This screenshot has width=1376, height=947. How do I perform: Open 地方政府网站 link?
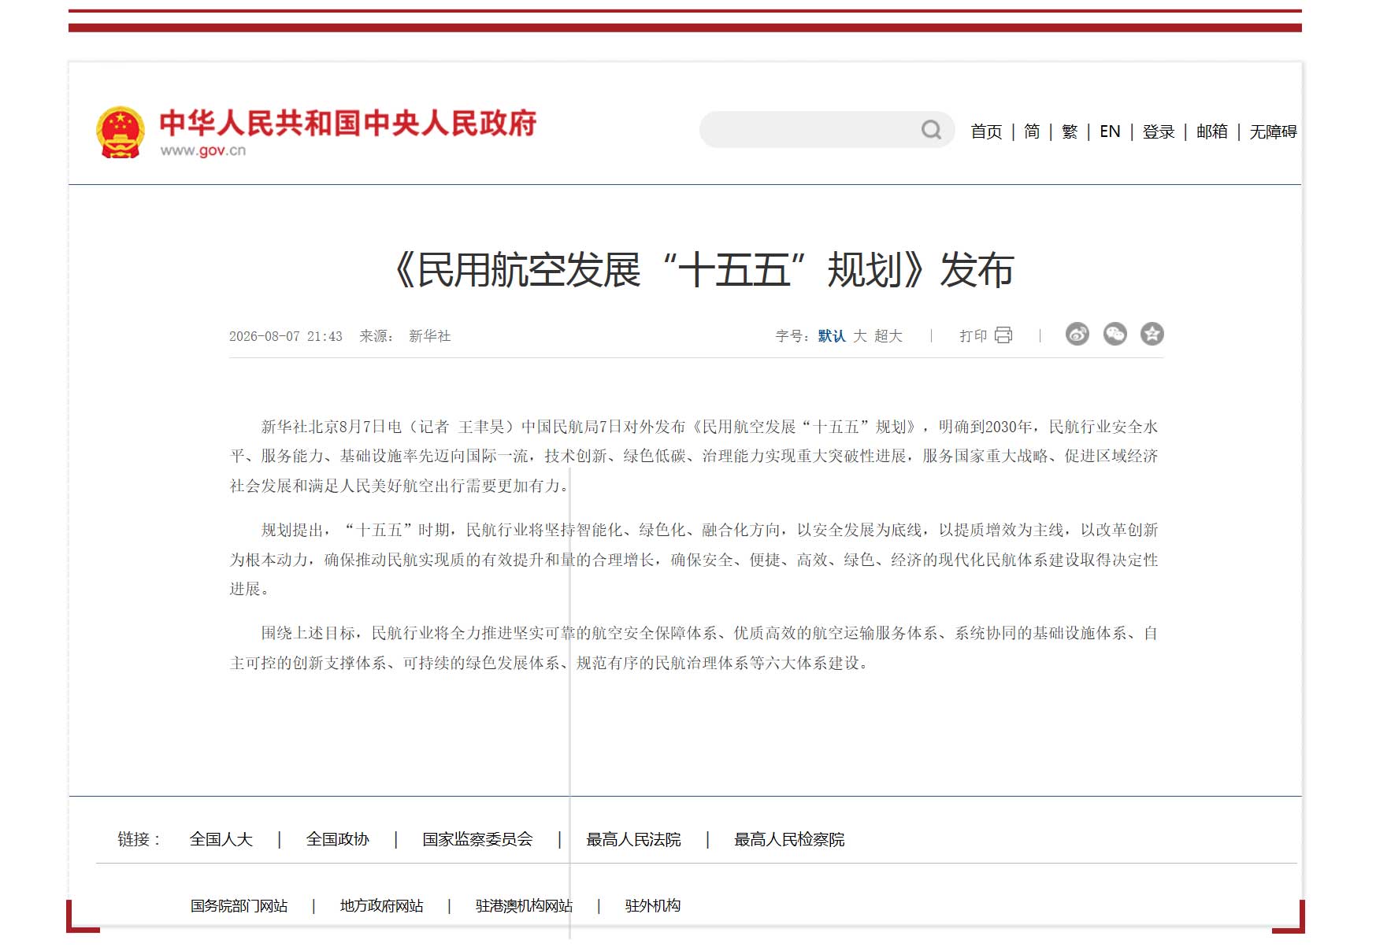pos(381,906)
